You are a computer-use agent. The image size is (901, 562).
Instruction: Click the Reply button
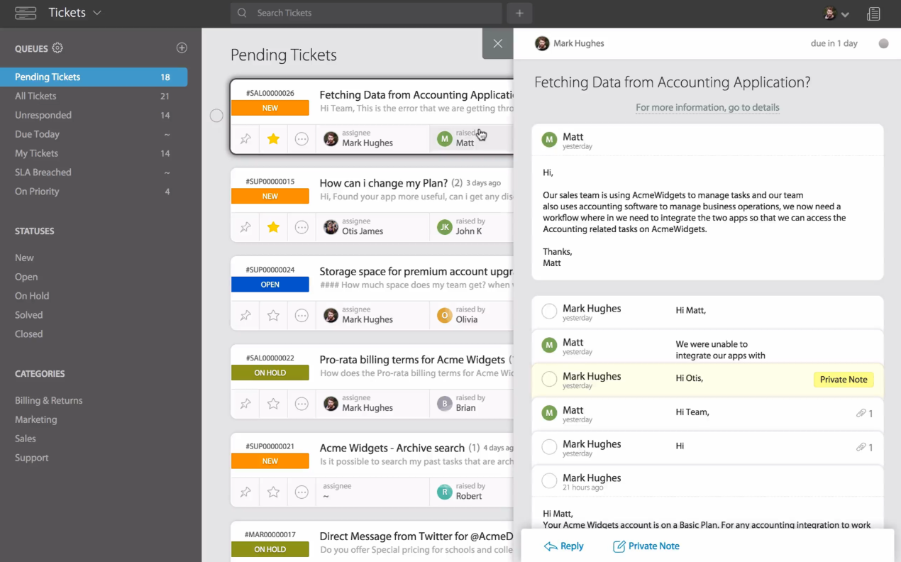pos(563,546)
